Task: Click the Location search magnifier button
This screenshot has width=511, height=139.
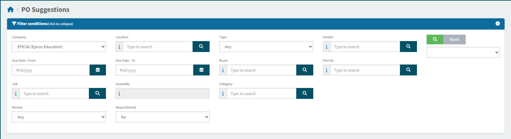Action: 201,47
